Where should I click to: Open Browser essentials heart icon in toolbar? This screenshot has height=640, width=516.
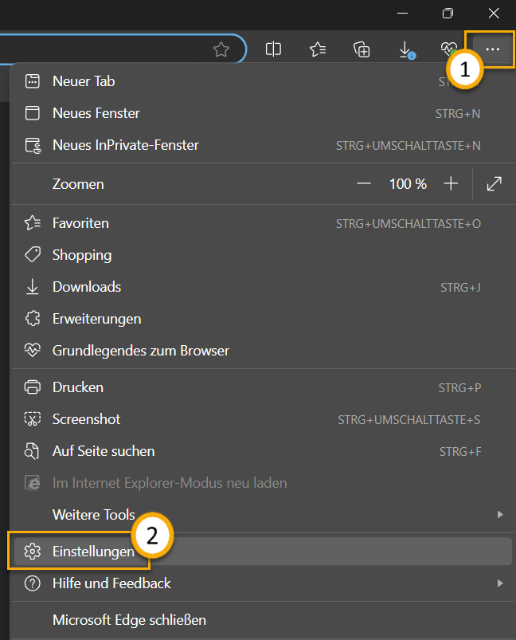coord(447,49)
